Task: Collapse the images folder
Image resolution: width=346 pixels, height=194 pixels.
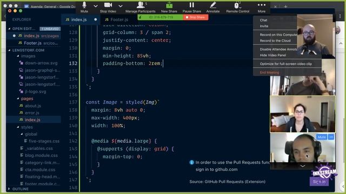Action: pyautogui.click(x=18, y=56)
